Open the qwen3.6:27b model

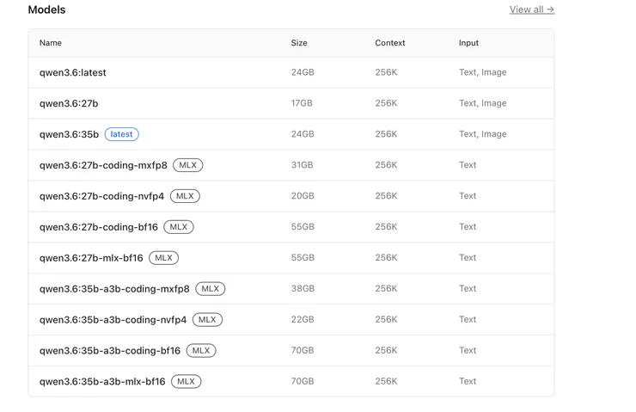69,103
